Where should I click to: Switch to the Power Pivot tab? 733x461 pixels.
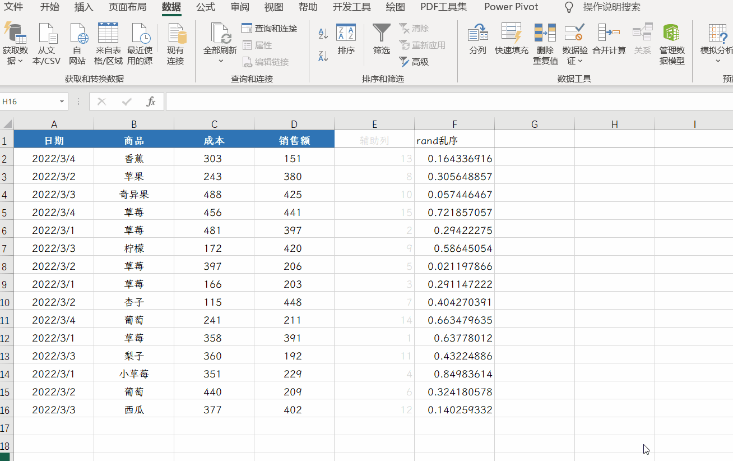pos(511,7)
